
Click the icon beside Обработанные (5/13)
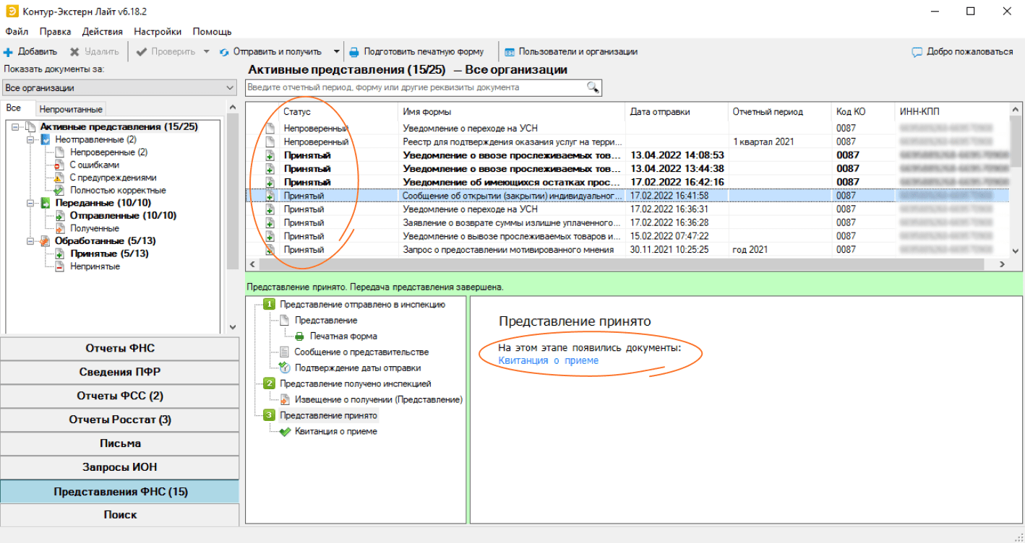tap(46, 241)
